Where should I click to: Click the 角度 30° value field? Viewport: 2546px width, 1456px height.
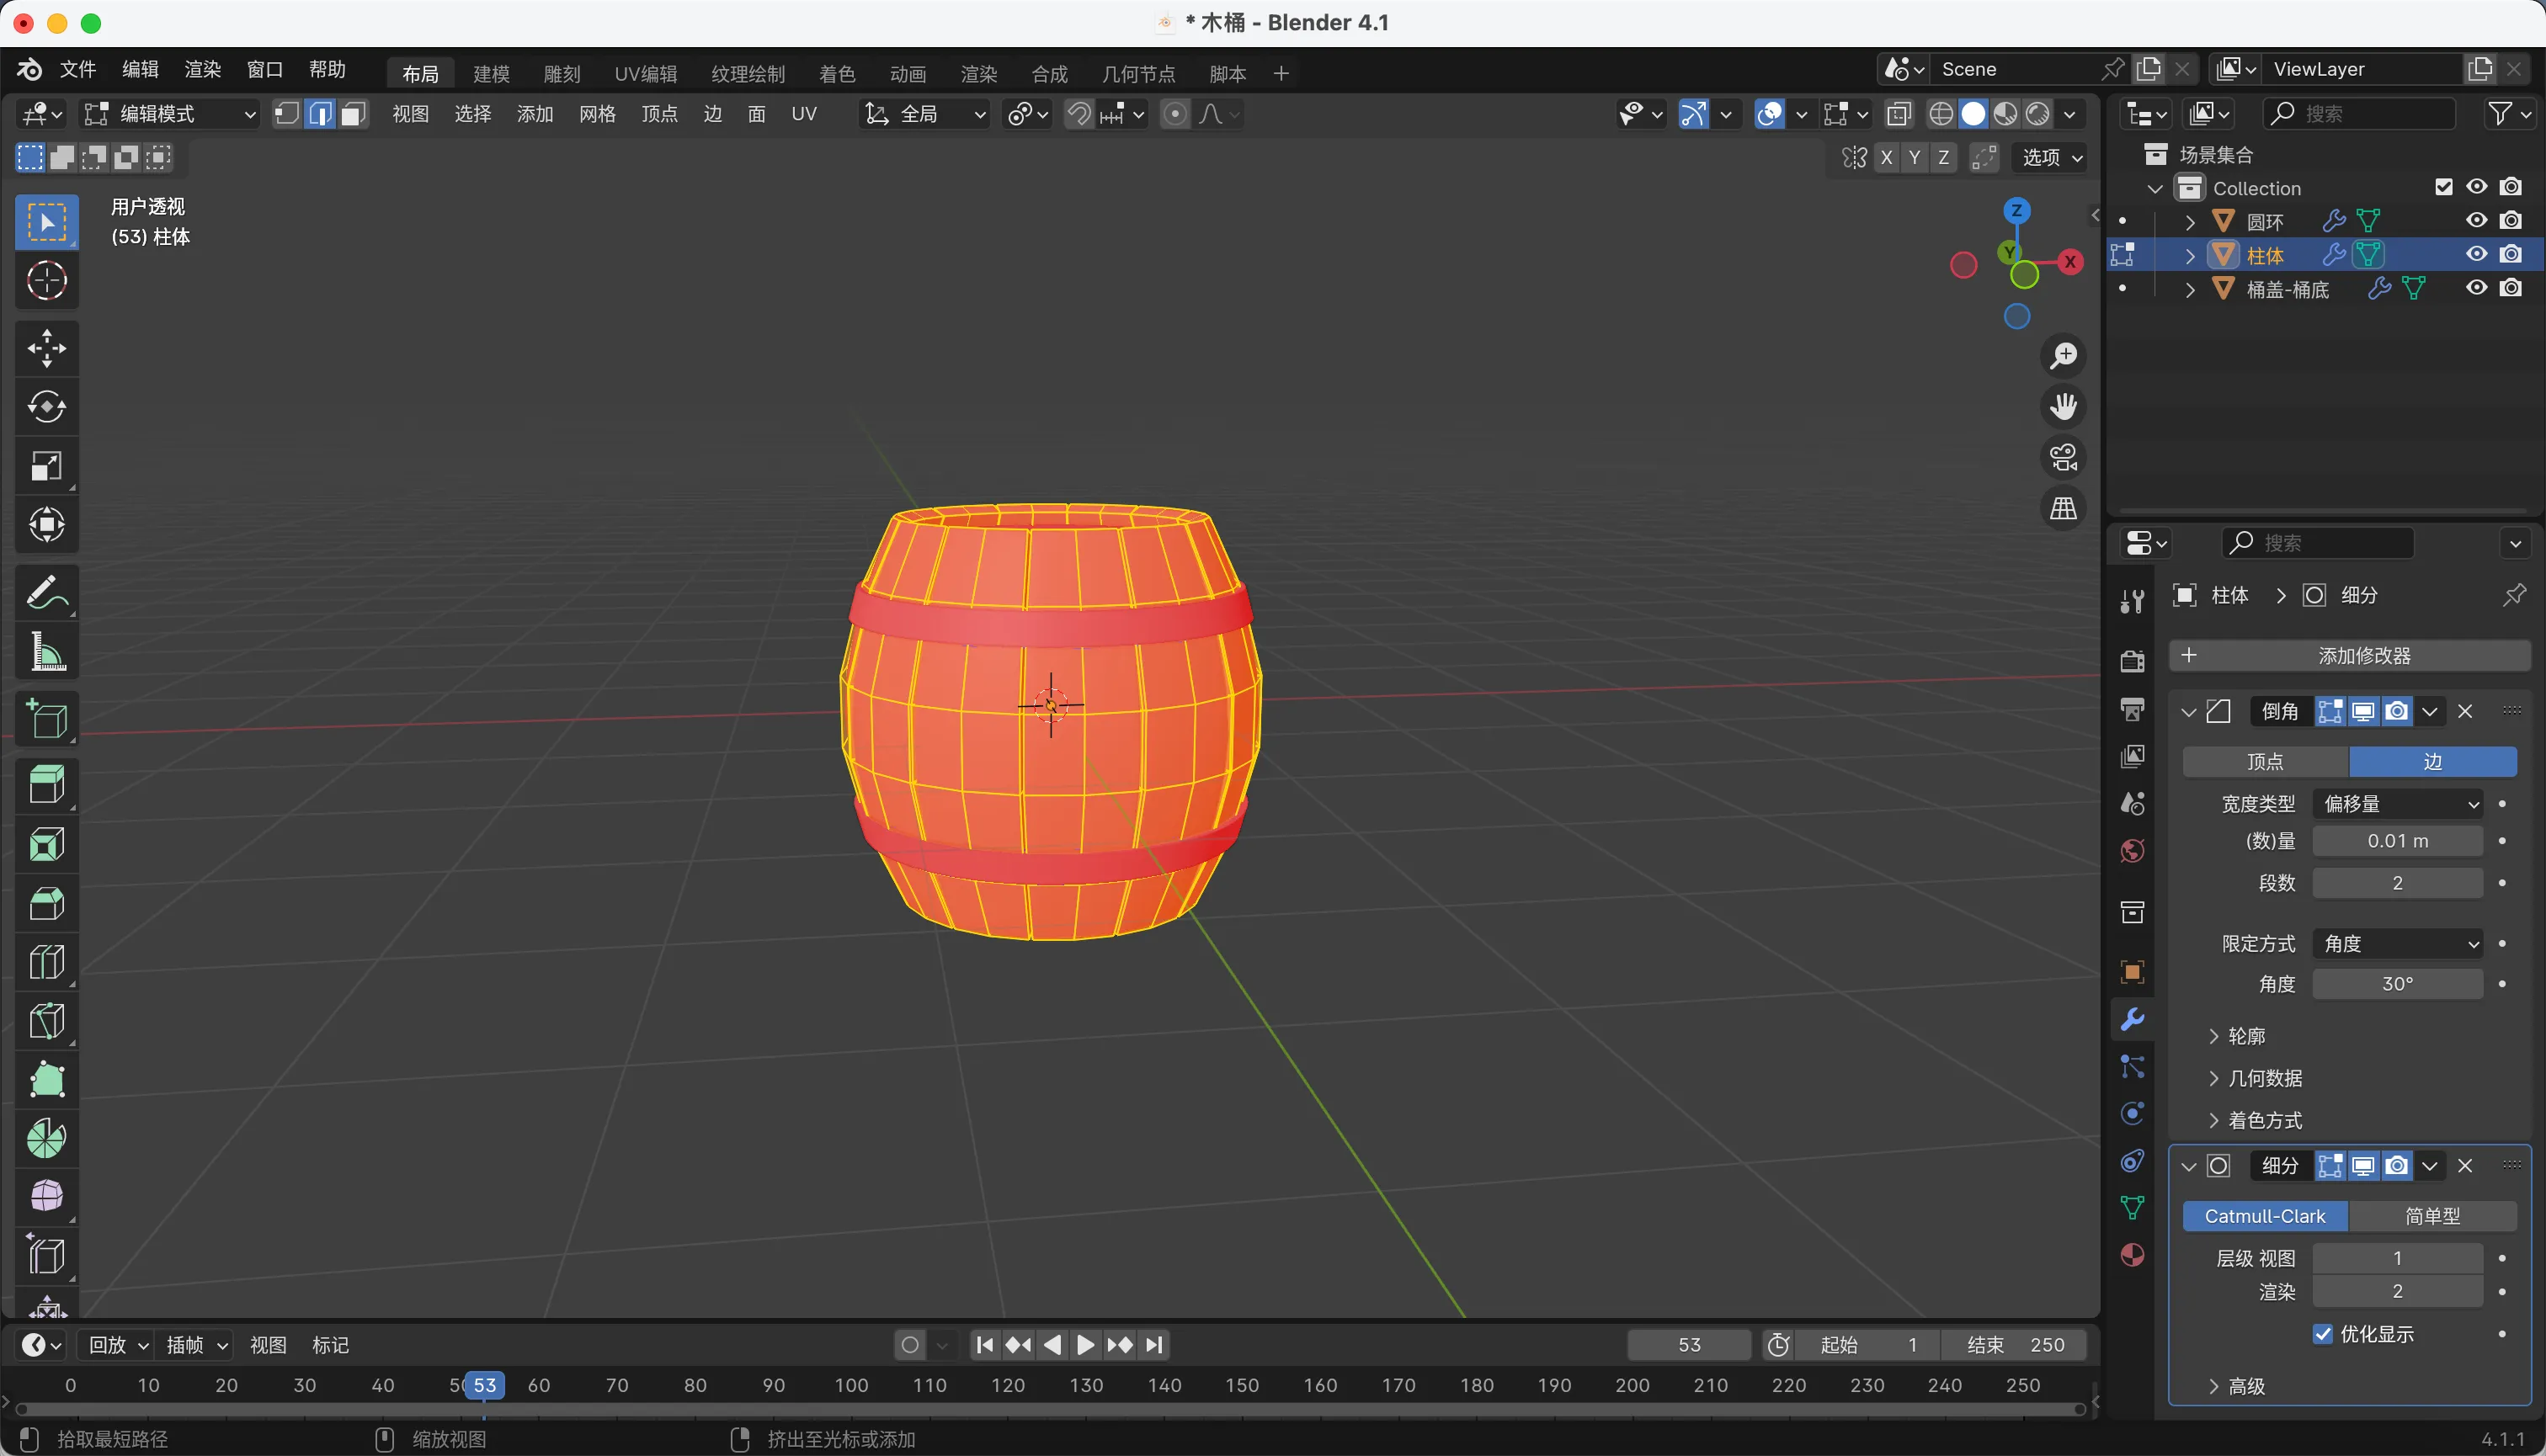[x=2397, y=984]
